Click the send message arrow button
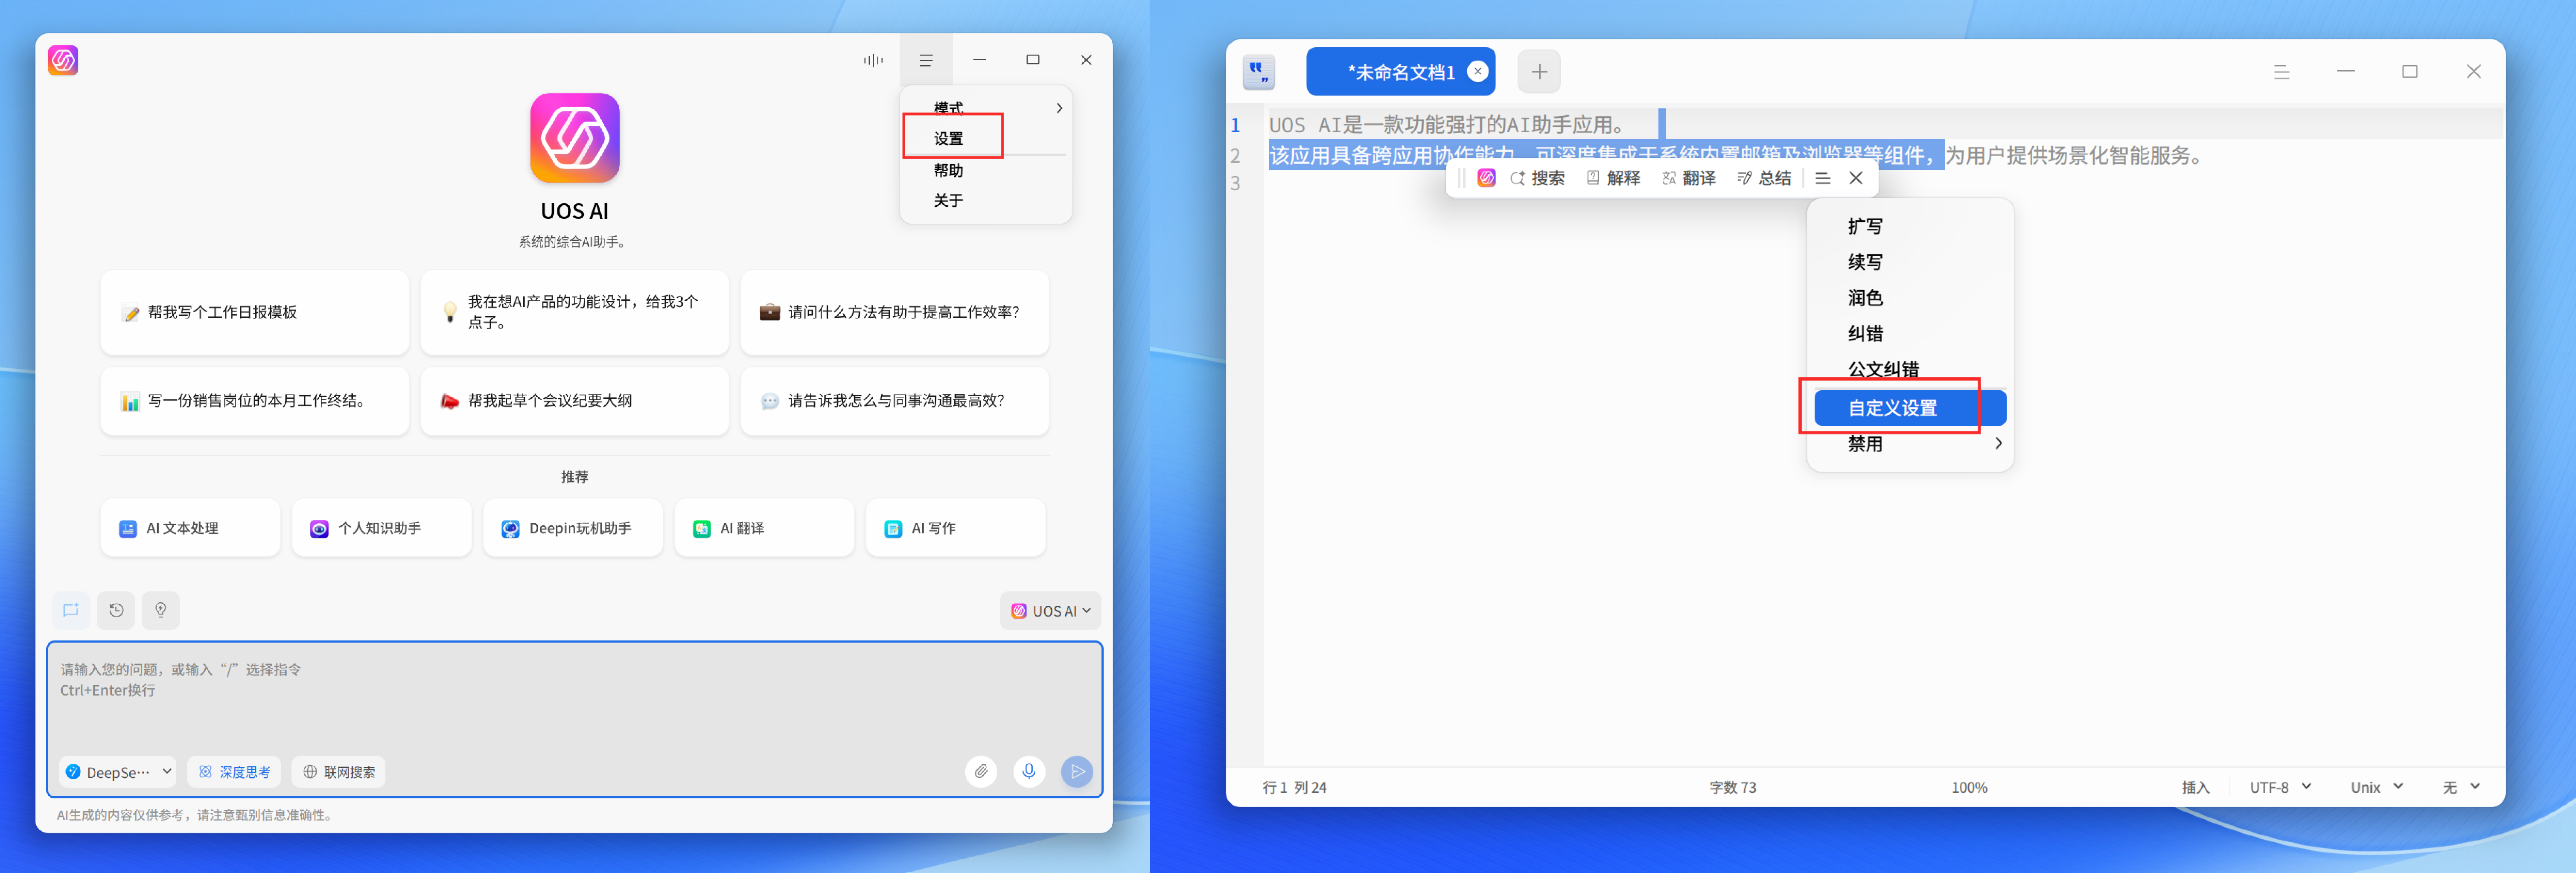The image size is (2576, 873). point(1077,771)
